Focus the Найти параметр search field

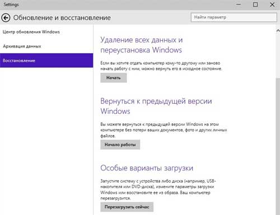(x=234, y=17)
